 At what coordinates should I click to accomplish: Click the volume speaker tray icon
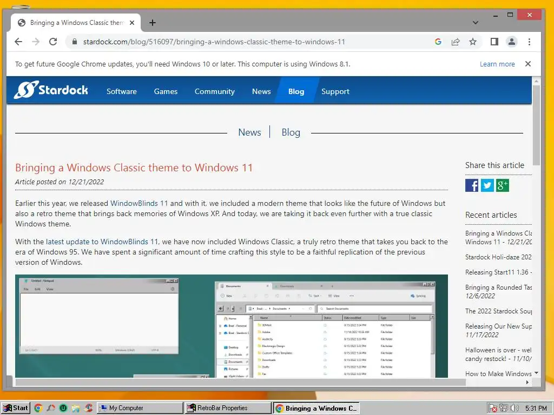(514, 408)
